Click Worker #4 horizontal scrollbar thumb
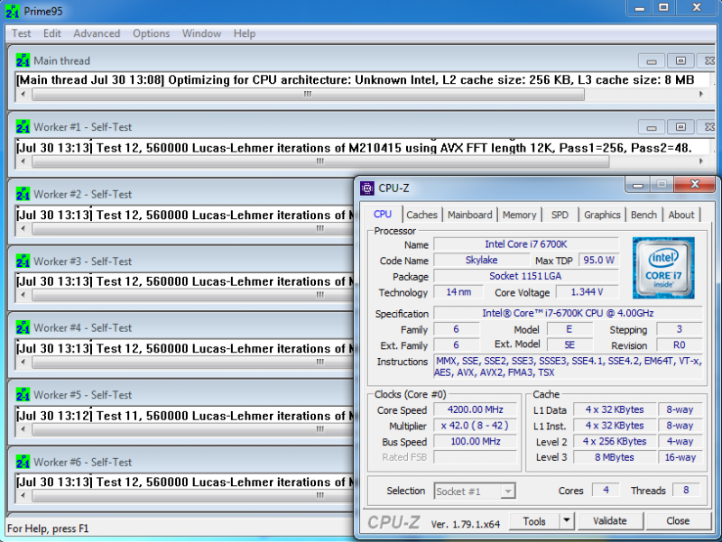This screenshot has width=722, height=542. pyautogui.click(x=192, y=363)
